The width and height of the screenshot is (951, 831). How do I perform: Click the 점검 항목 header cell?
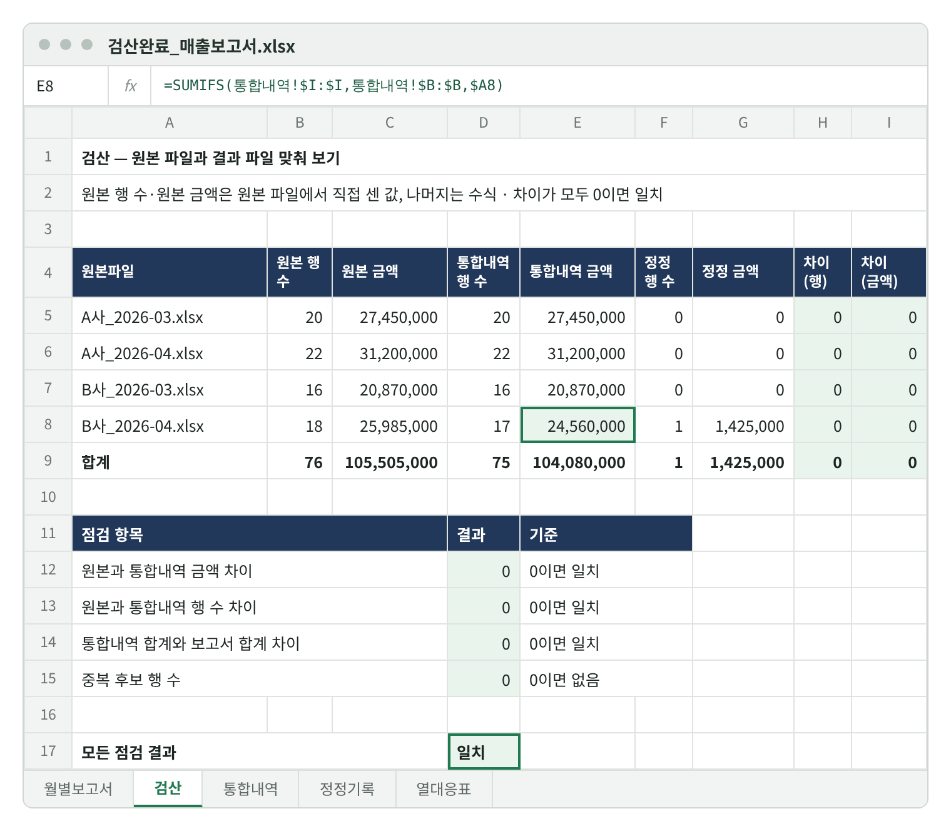coord(260,534)
